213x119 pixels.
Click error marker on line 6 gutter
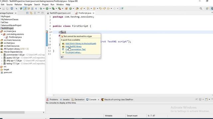click(x=47, y=32)
